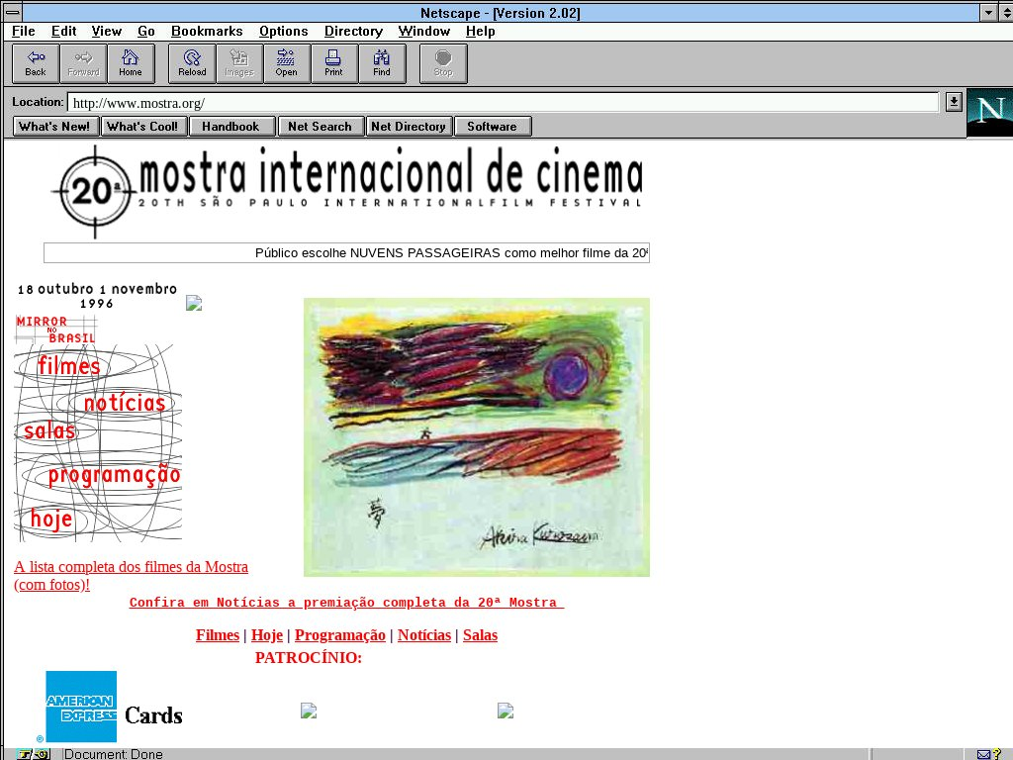Click the mail envelope icon in status bar

pos(984,754)
